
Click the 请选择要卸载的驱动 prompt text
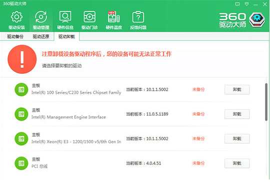[x=62, y=66]
